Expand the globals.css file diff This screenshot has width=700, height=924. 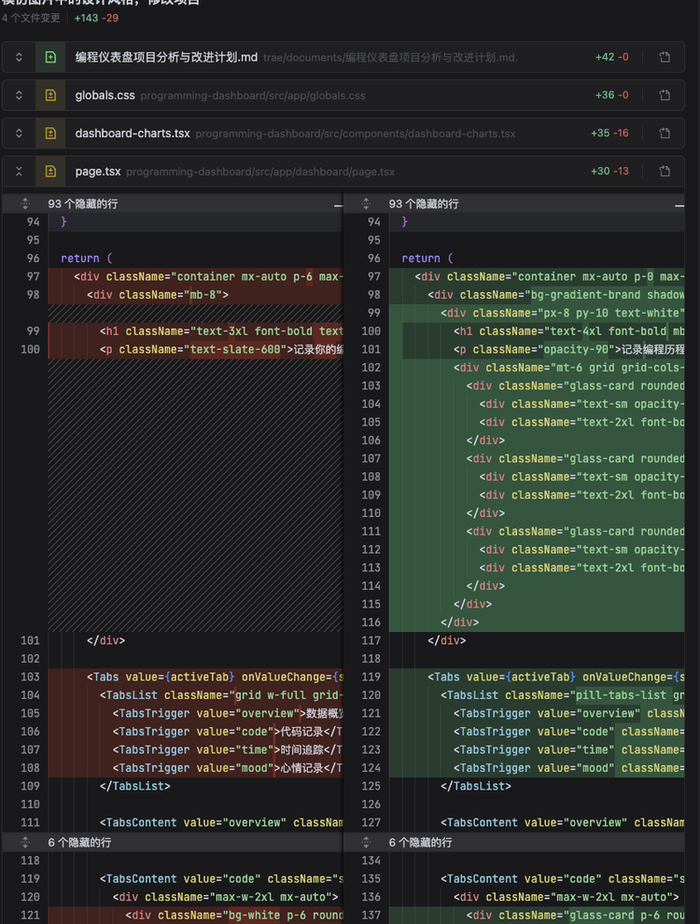point(19,95)
